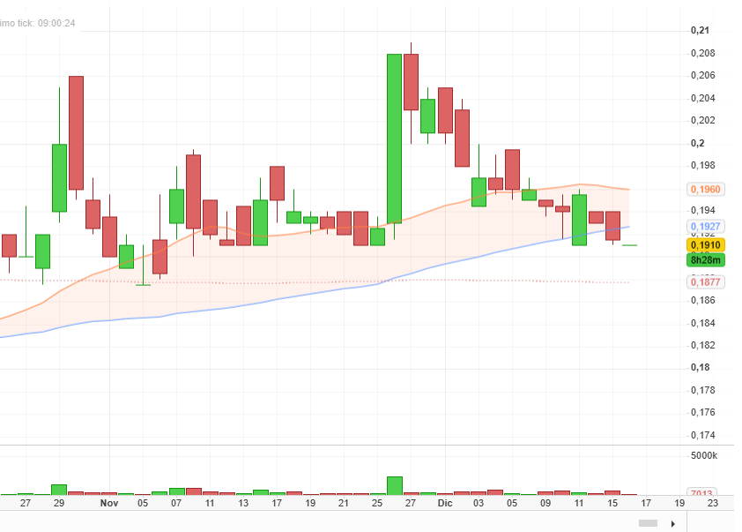The height and width of the screenshot is (532, 742).
Task: Select the red 0,1877 level tag
Action: tap(706, 282)
